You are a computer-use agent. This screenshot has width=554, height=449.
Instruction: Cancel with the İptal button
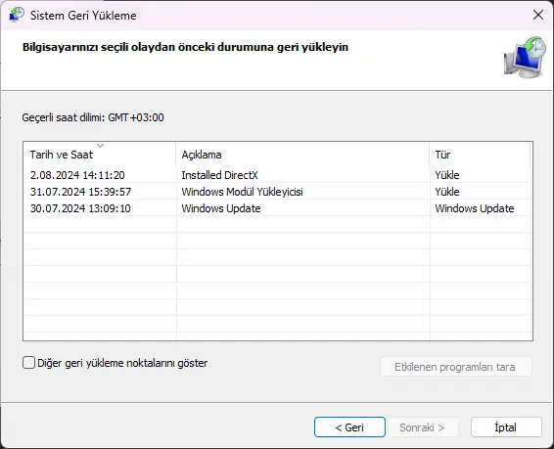[x=506, y=427]
